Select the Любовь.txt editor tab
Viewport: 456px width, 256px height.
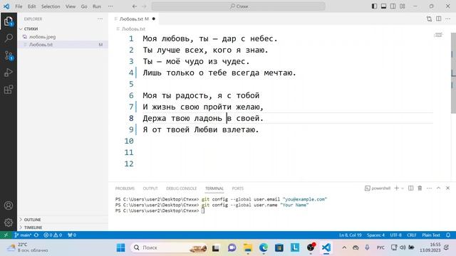pyautogui.click(x=135, y=19)
